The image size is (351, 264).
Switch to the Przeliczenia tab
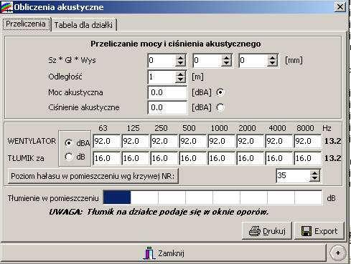click(26, 24)
